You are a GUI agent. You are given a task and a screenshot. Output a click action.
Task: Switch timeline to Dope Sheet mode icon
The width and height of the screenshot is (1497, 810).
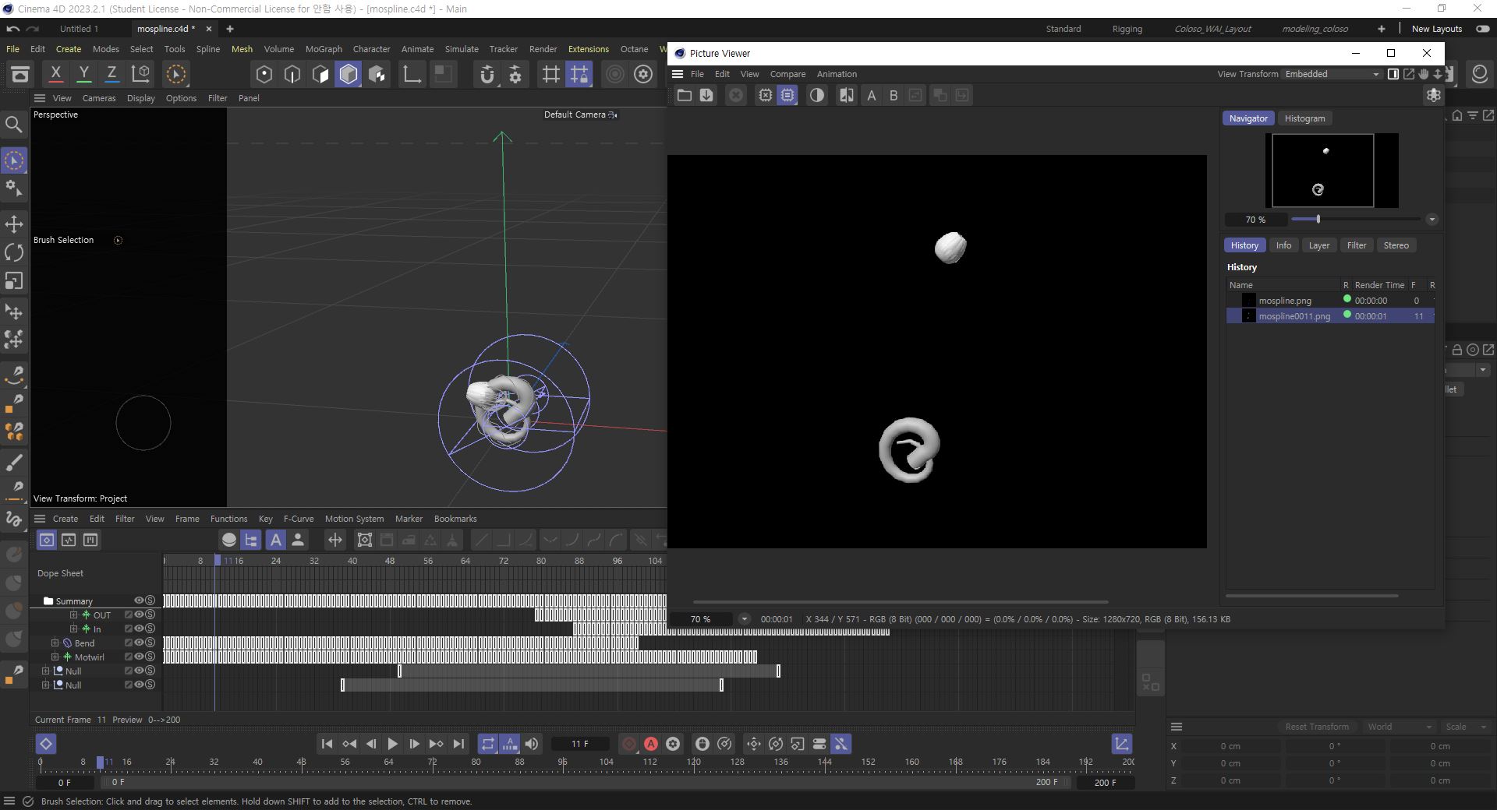pyautogui.click(x=47, y=540)
